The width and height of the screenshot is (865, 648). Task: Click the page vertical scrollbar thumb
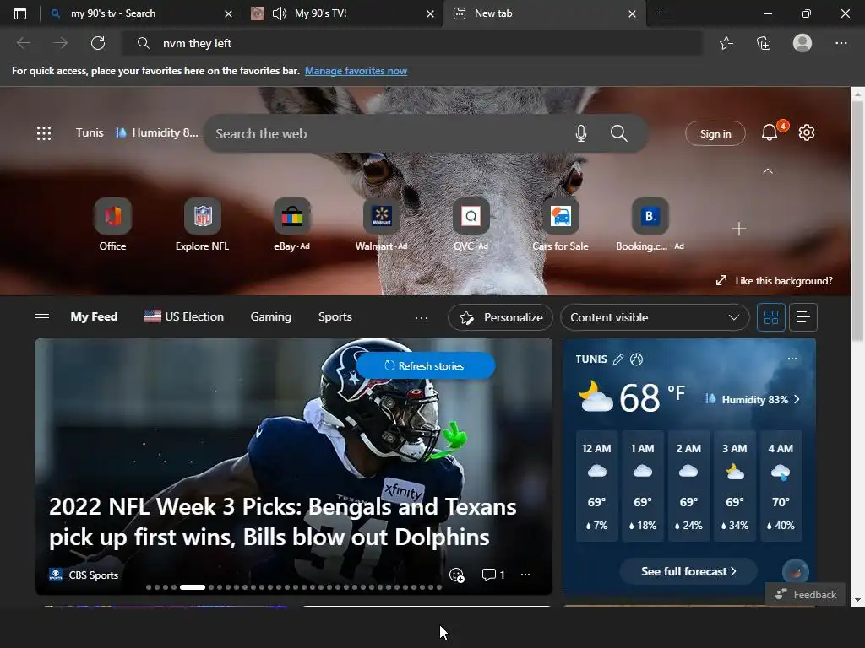(857, 220)
